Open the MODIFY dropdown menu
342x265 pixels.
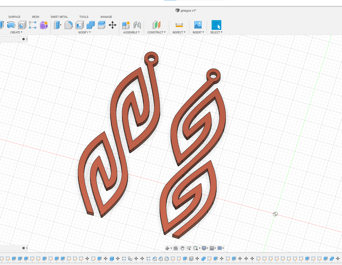point(85,32)
